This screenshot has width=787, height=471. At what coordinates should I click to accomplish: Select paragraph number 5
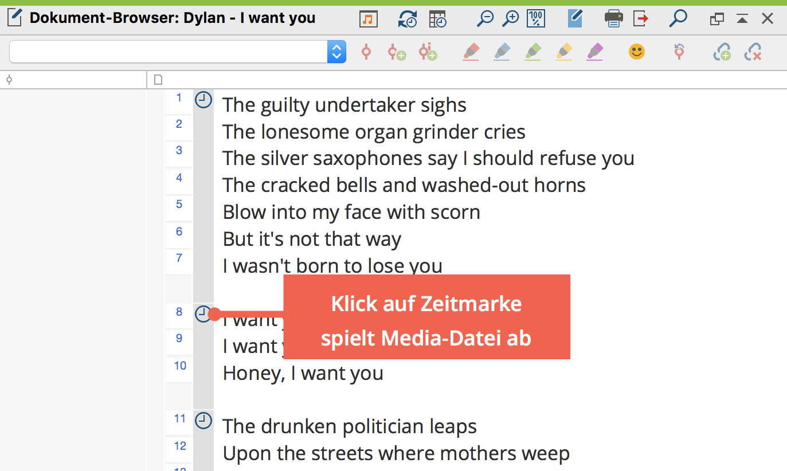point(179,204)
